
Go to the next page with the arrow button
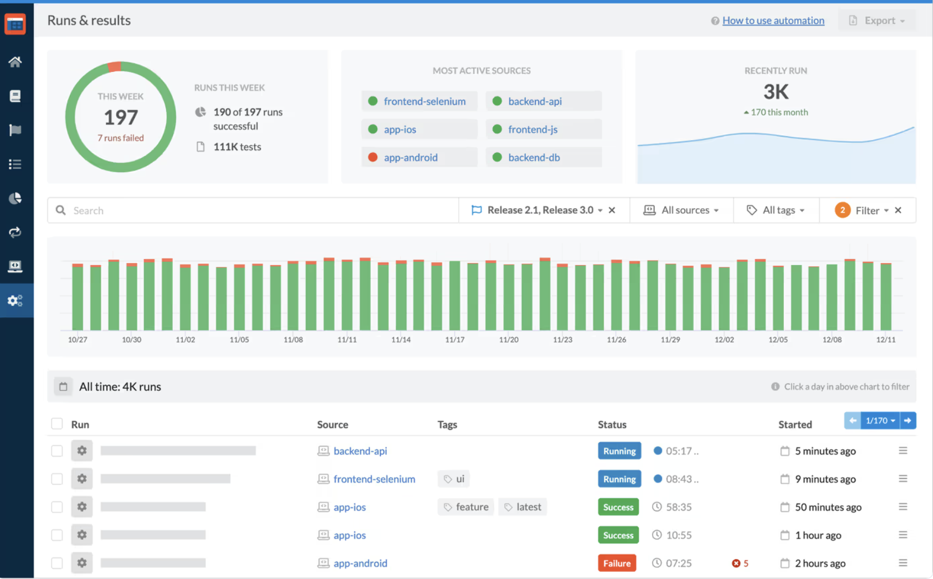[x=908, y=421]
